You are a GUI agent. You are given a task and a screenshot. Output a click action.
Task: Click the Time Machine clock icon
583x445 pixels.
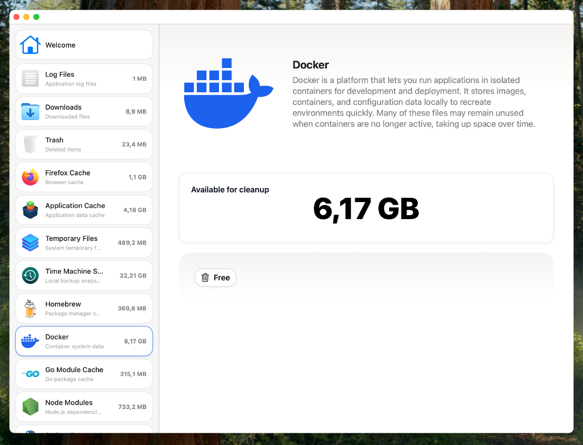pos(30,275)
